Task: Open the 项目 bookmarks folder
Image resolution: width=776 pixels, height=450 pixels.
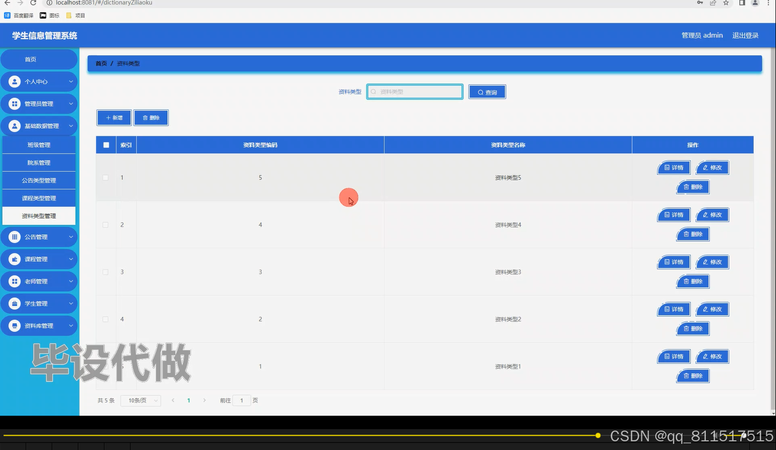Action: [76, 15]
